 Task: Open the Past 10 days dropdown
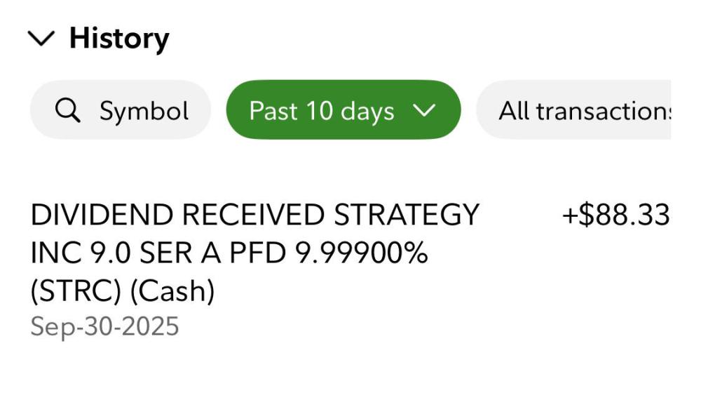(343, 110)
